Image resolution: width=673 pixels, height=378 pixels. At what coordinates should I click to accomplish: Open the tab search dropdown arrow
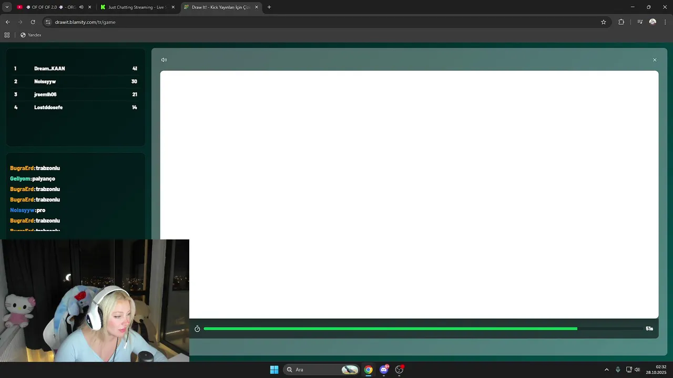tap(7, 7)
